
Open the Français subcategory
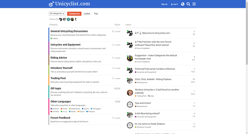tap(91, 112)
